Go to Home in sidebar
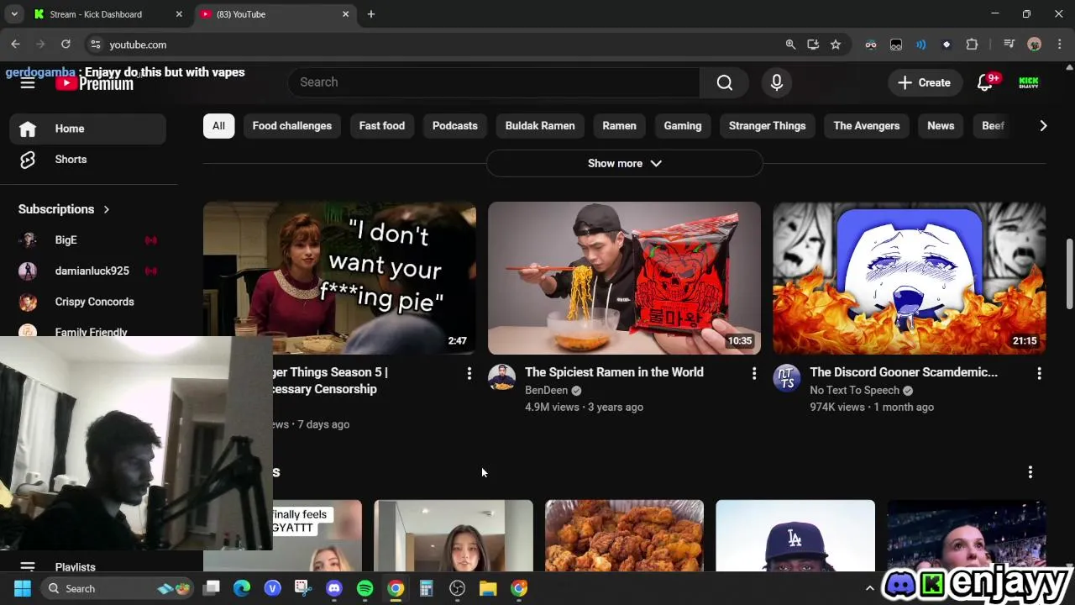The height and width of the screenshot is (605, 1075). [88, 129]
